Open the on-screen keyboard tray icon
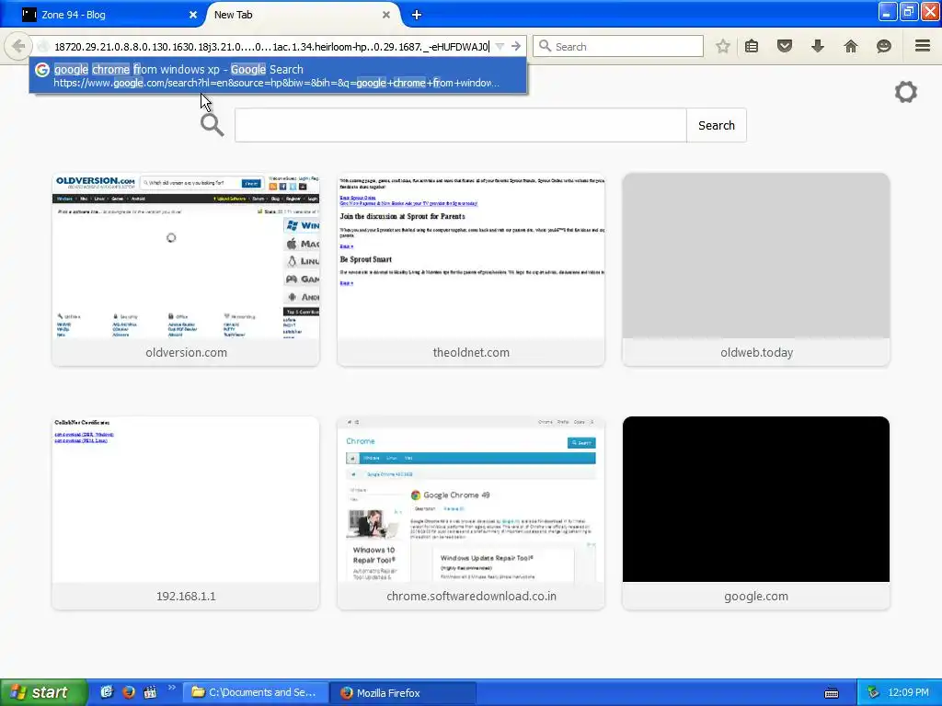942x706 pixels. tap(832, 693)
